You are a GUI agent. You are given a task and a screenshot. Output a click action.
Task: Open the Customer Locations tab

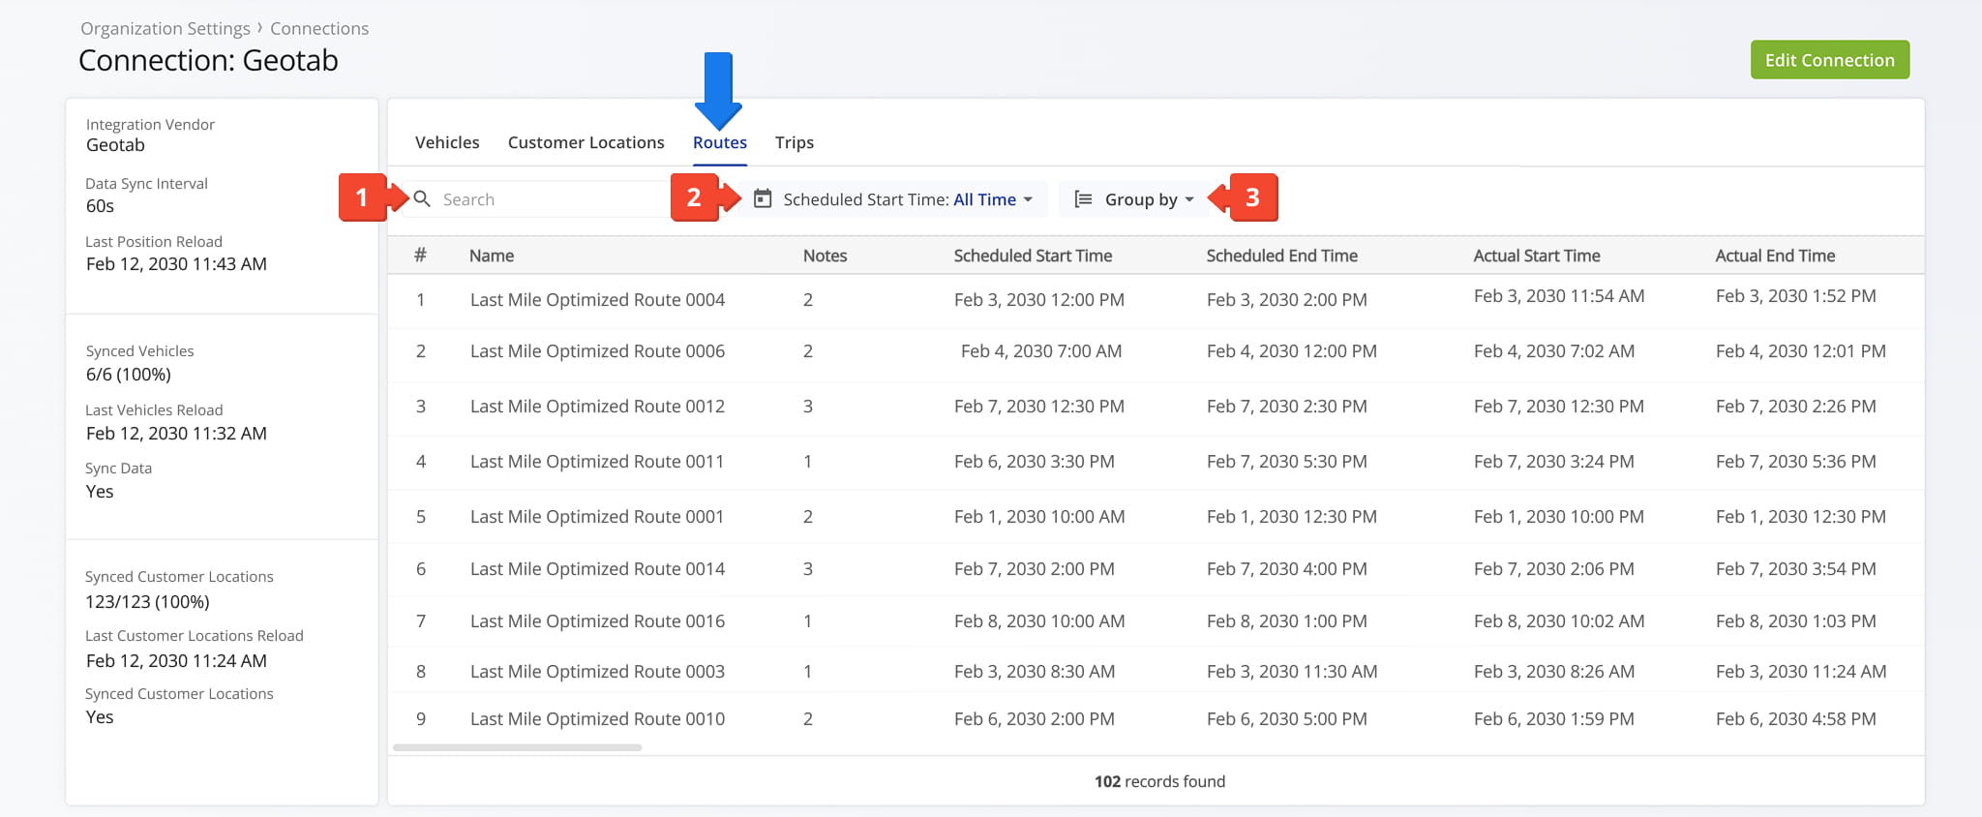[586, 142]
